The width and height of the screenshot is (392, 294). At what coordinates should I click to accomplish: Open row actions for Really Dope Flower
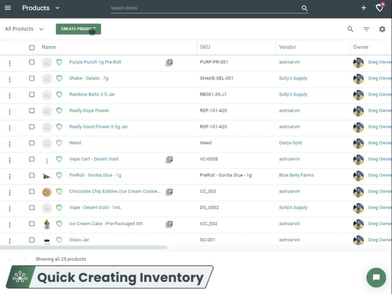[9, 112]
